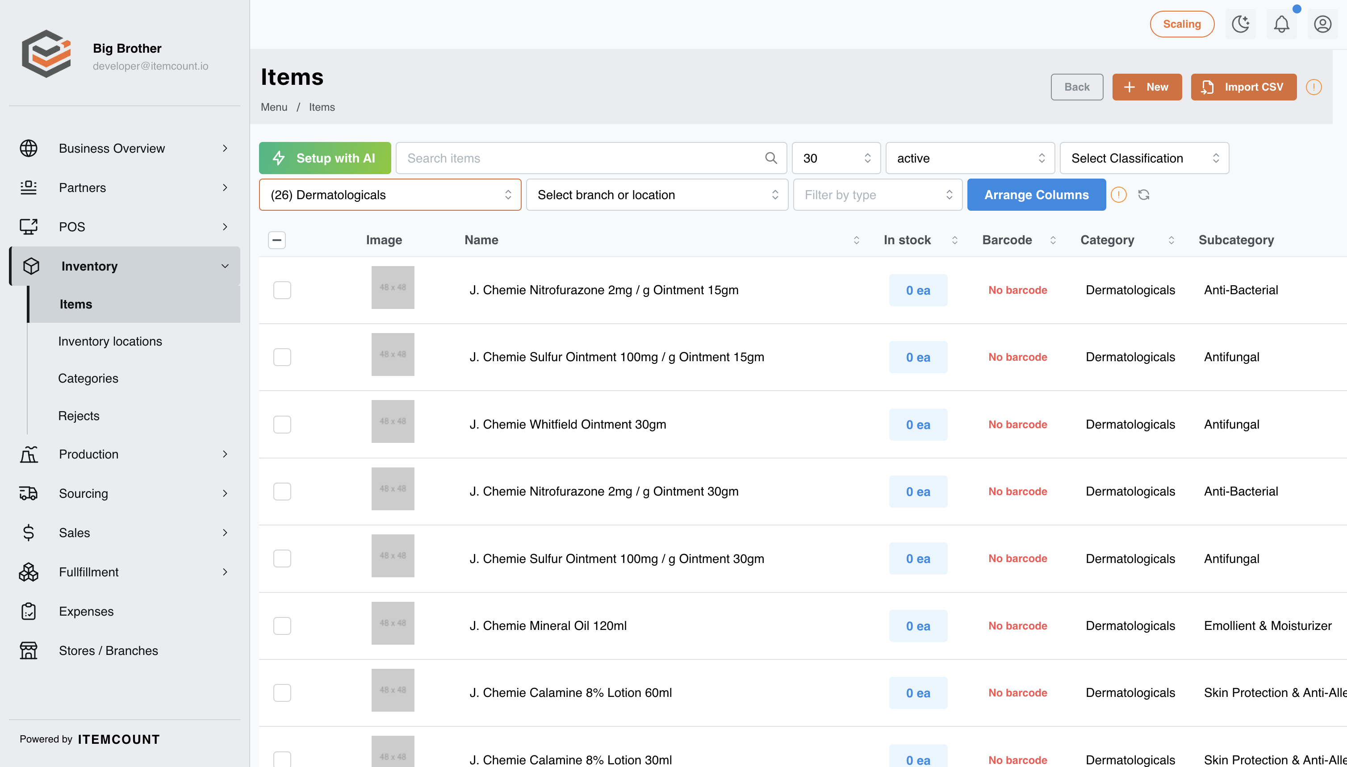Open user profile icon

[x=1323, y=24]
